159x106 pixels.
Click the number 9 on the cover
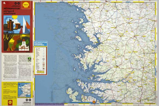click(4, 3)
